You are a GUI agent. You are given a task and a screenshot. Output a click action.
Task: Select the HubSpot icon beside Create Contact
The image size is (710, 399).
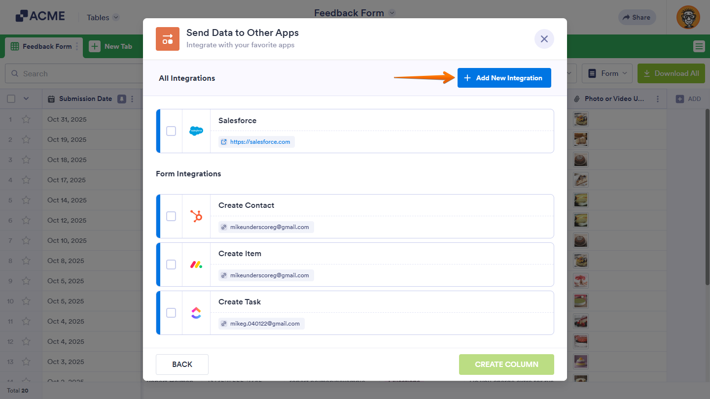(x=196, y=216)
